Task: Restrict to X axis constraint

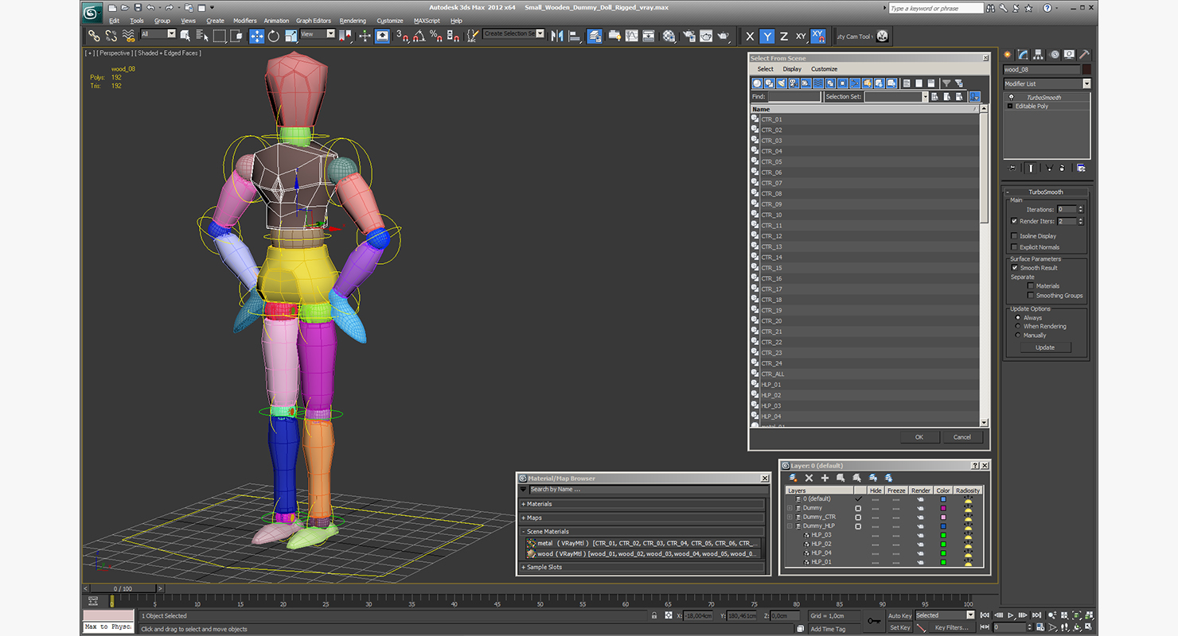Action: (750, 36)
